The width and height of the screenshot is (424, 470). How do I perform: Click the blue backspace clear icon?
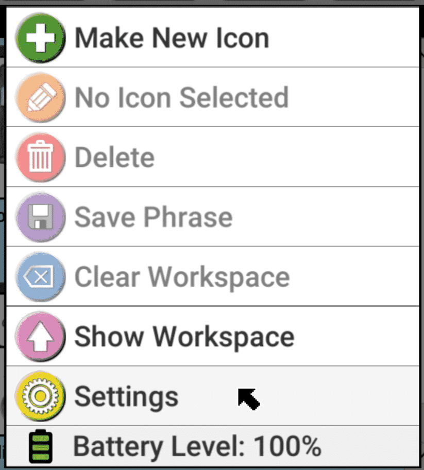pyautogui.click(x=41, y=277)
